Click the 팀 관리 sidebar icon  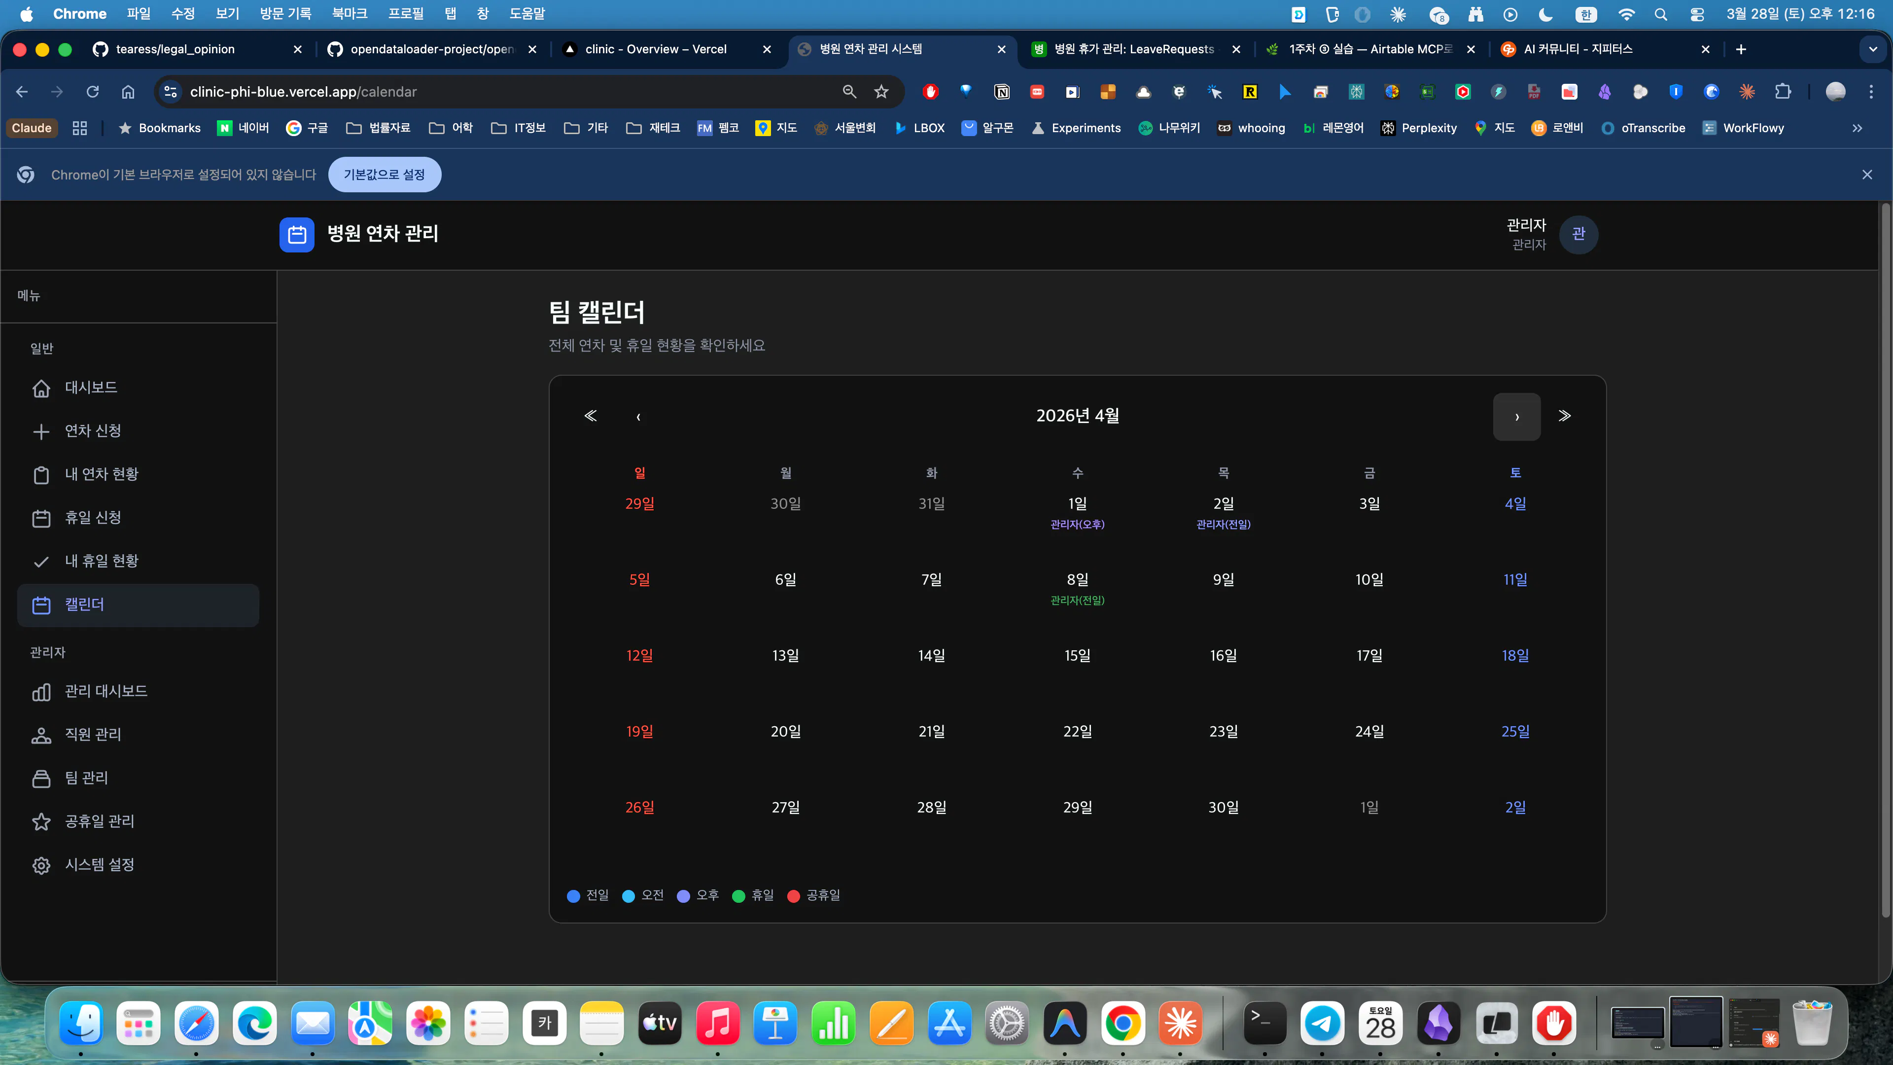coord(41,779)
